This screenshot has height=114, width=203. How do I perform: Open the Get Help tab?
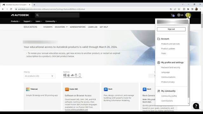coord(104,27)
